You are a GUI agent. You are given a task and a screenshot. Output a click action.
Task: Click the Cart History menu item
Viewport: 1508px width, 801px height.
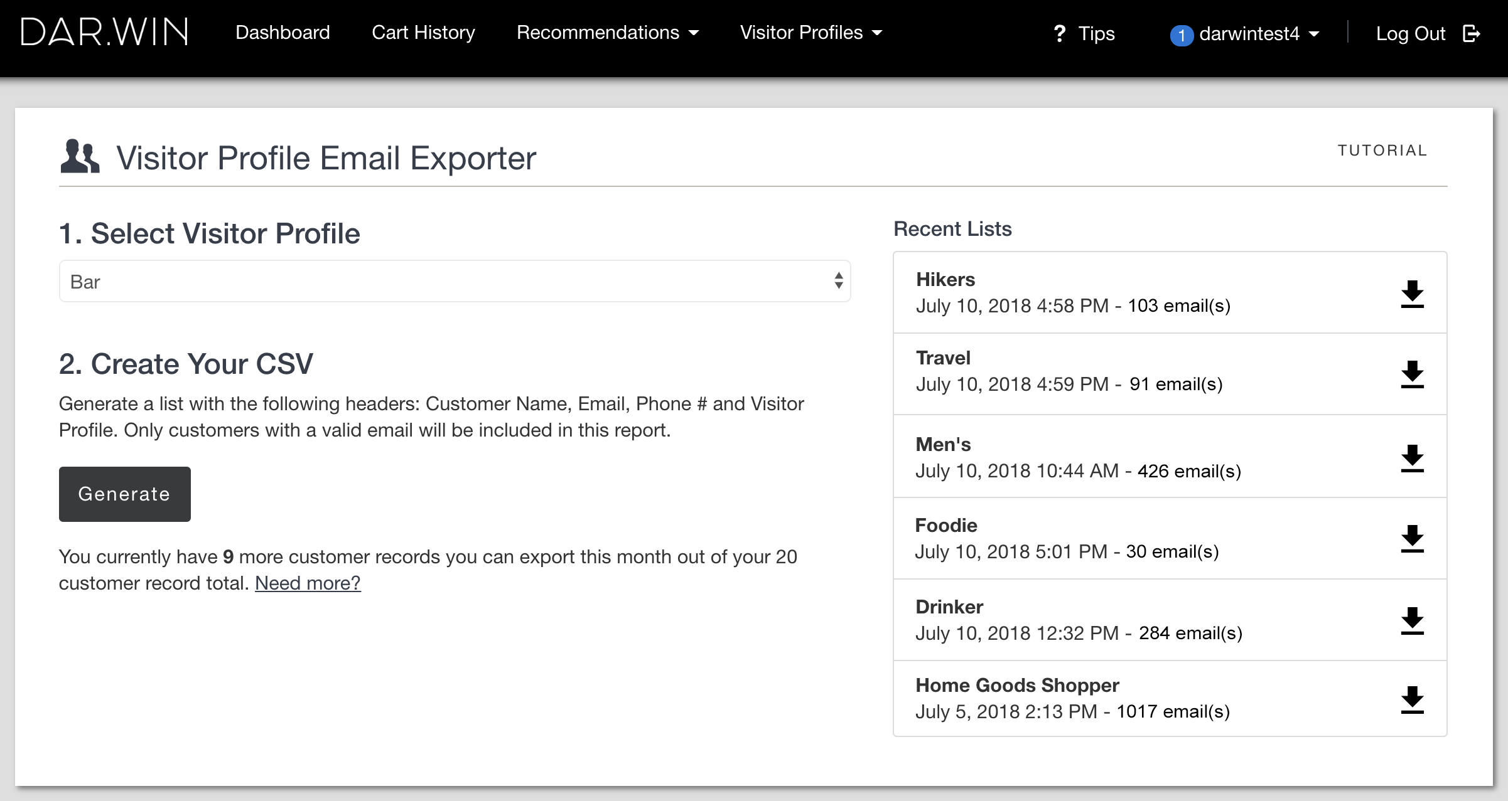pyautogui.click(x=422, y=32)
